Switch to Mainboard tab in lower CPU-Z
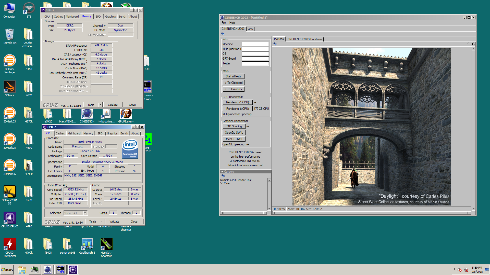490x275 pixels. click(x=74, y=133)
